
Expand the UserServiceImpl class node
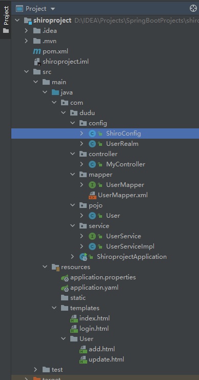[x=82, y=246]
